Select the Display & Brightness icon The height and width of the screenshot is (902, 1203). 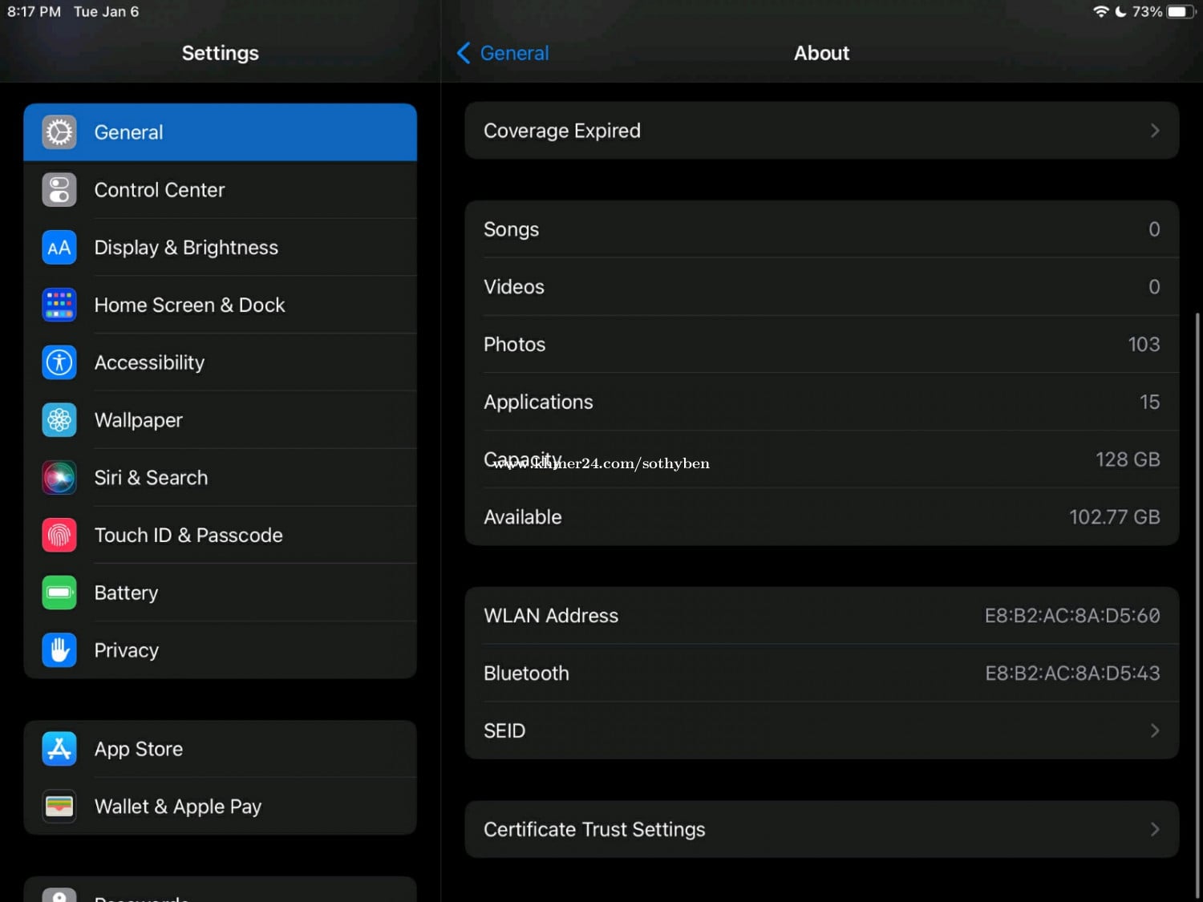tap(59, 248)
